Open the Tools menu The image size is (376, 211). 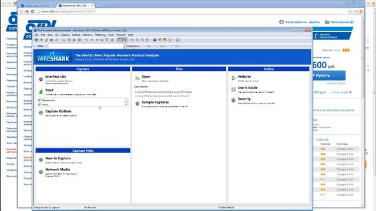tap(111, 35)
